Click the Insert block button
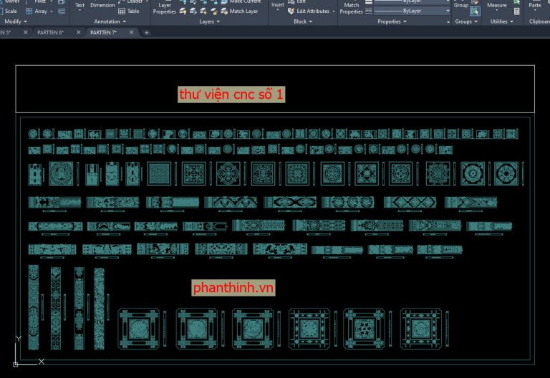 coord(277,5)
